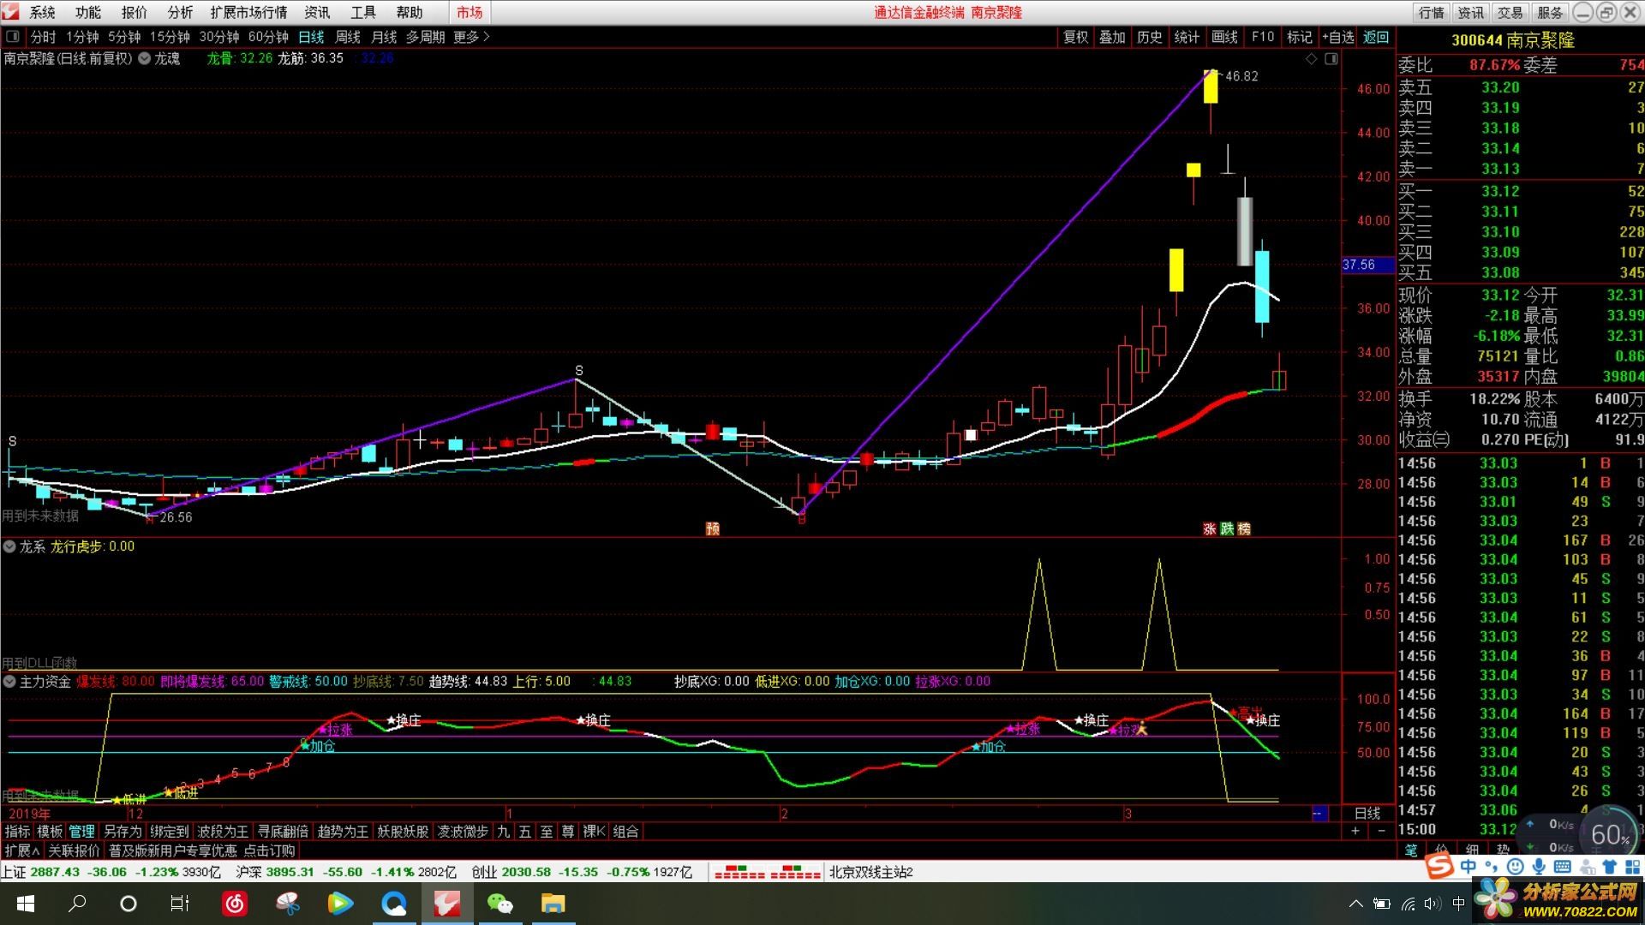
Task: Click the side panel toggle icon beside diamond
Action: tap(1331, 59)
